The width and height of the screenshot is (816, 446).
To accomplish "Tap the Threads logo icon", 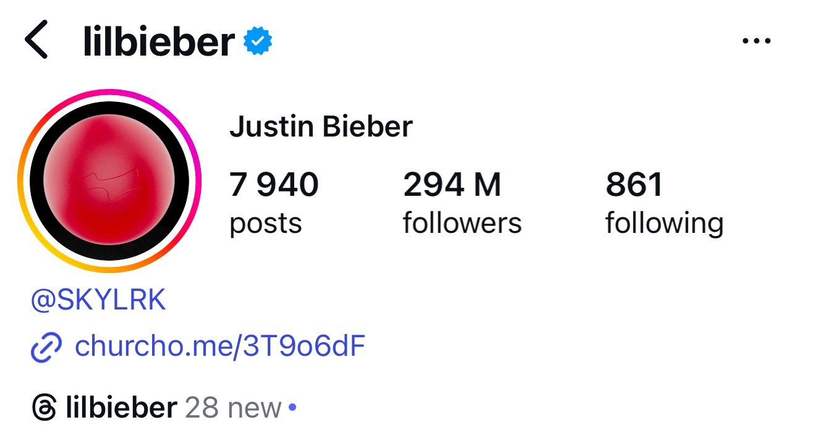I will click(x=45, y=408).
